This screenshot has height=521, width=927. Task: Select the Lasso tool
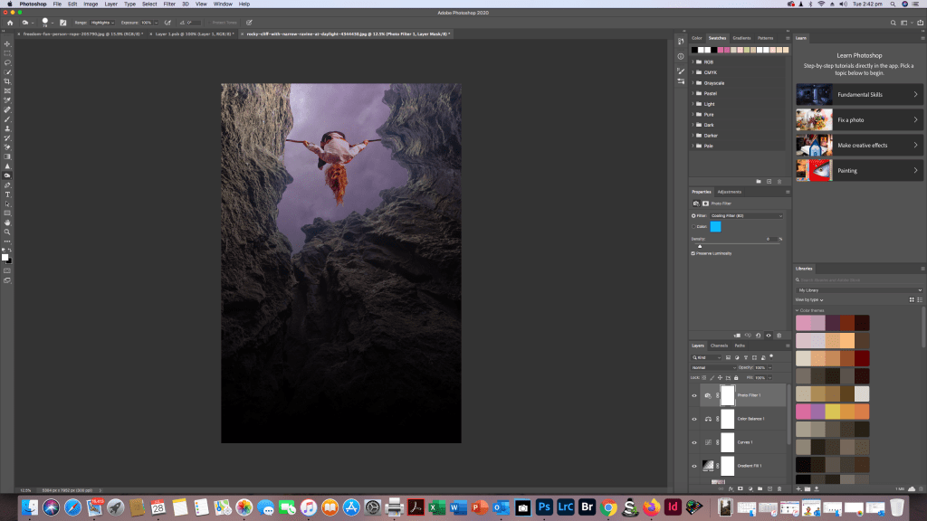[7, 62]
